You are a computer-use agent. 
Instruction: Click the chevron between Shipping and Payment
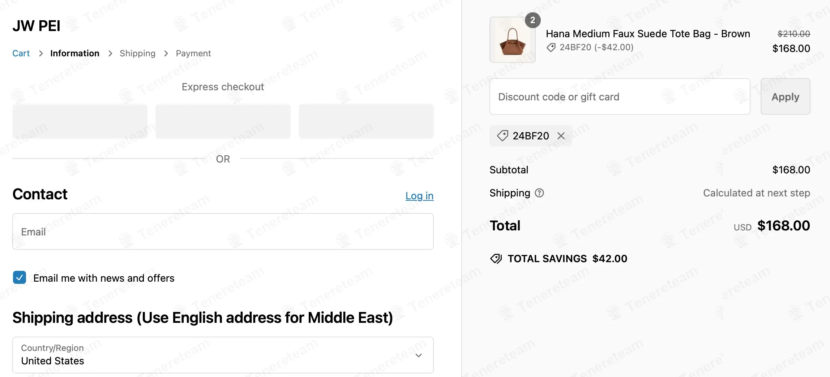[x=166, y=53]
